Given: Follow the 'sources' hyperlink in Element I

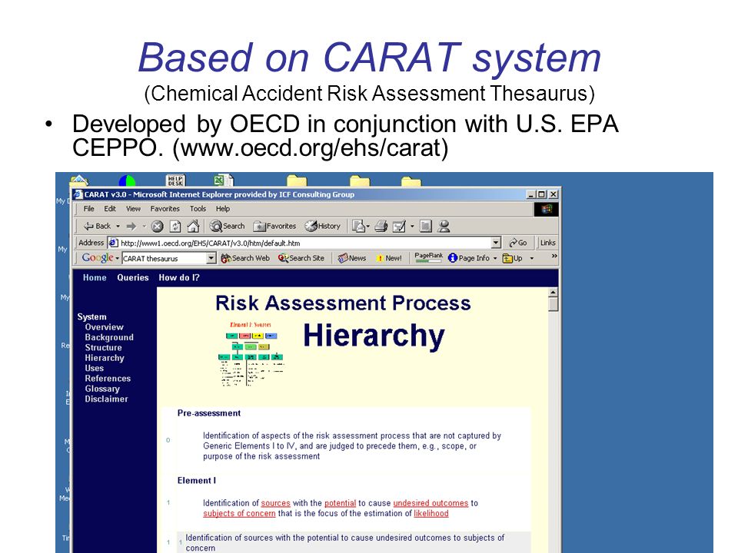Looking at the screenshot, I should (x=276, y=503).
